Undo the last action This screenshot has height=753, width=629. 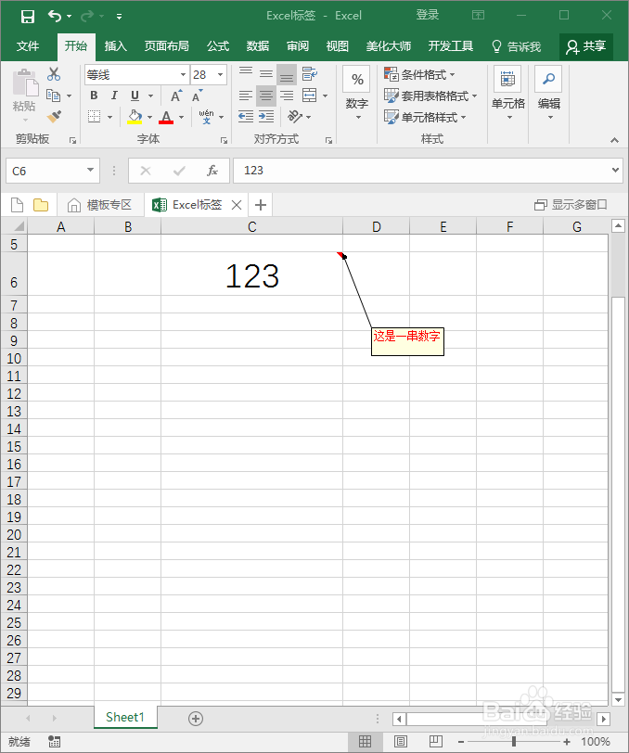click(55, 17)
